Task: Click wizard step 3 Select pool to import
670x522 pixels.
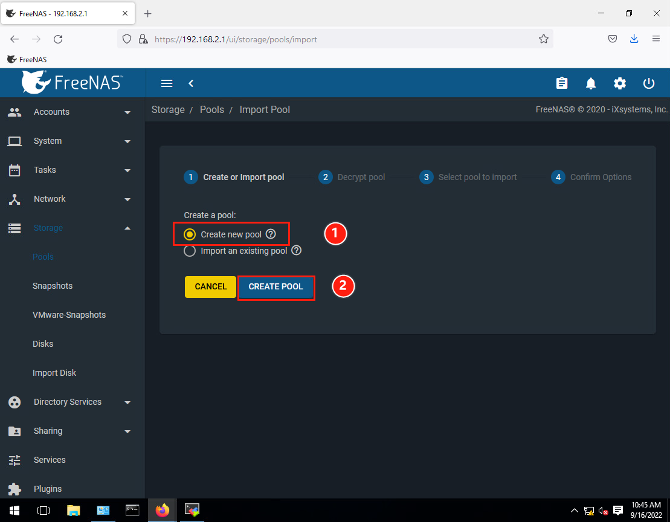Action: (468, 177)
